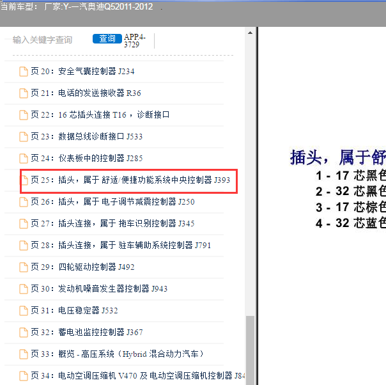Click the document icon beside 页 21
Image resolution: width=386 pixels, height=385 pixels.
24,93
